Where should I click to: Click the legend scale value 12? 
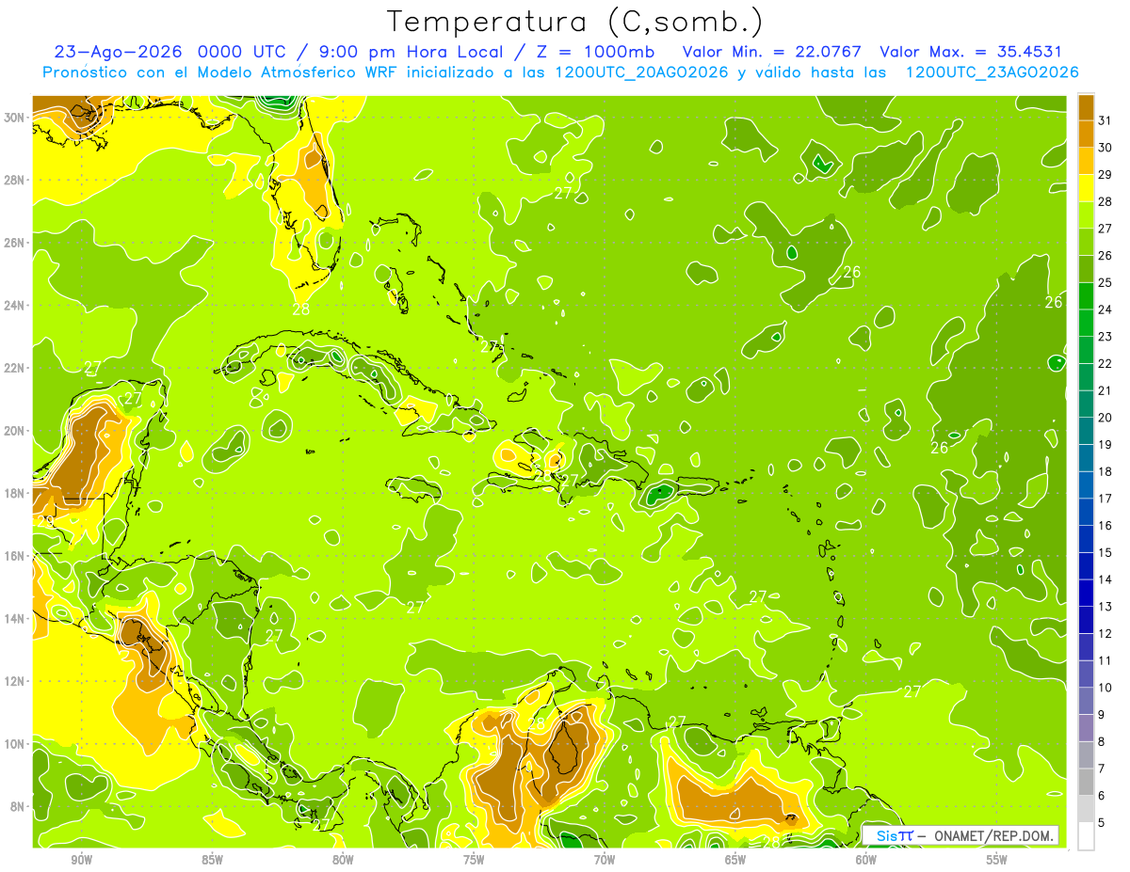1106,633
